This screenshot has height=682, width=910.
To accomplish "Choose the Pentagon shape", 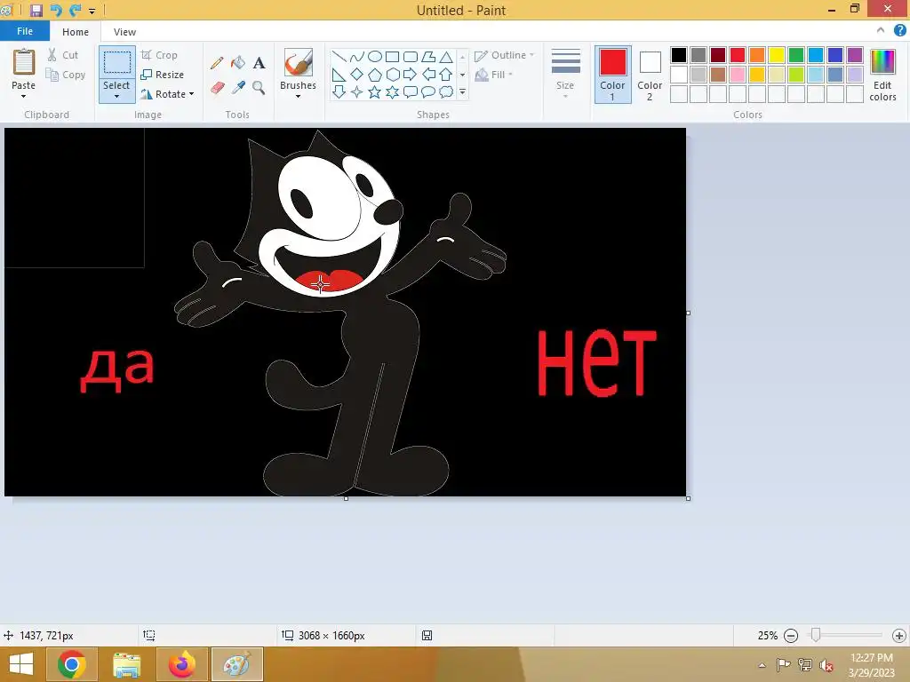I will tap(375, 75).
